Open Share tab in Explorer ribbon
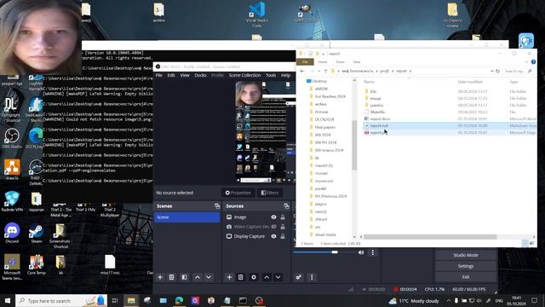 [x=340, y=62]
